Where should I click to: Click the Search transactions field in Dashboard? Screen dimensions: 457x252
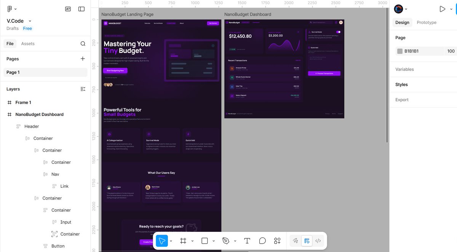[321, 22]
